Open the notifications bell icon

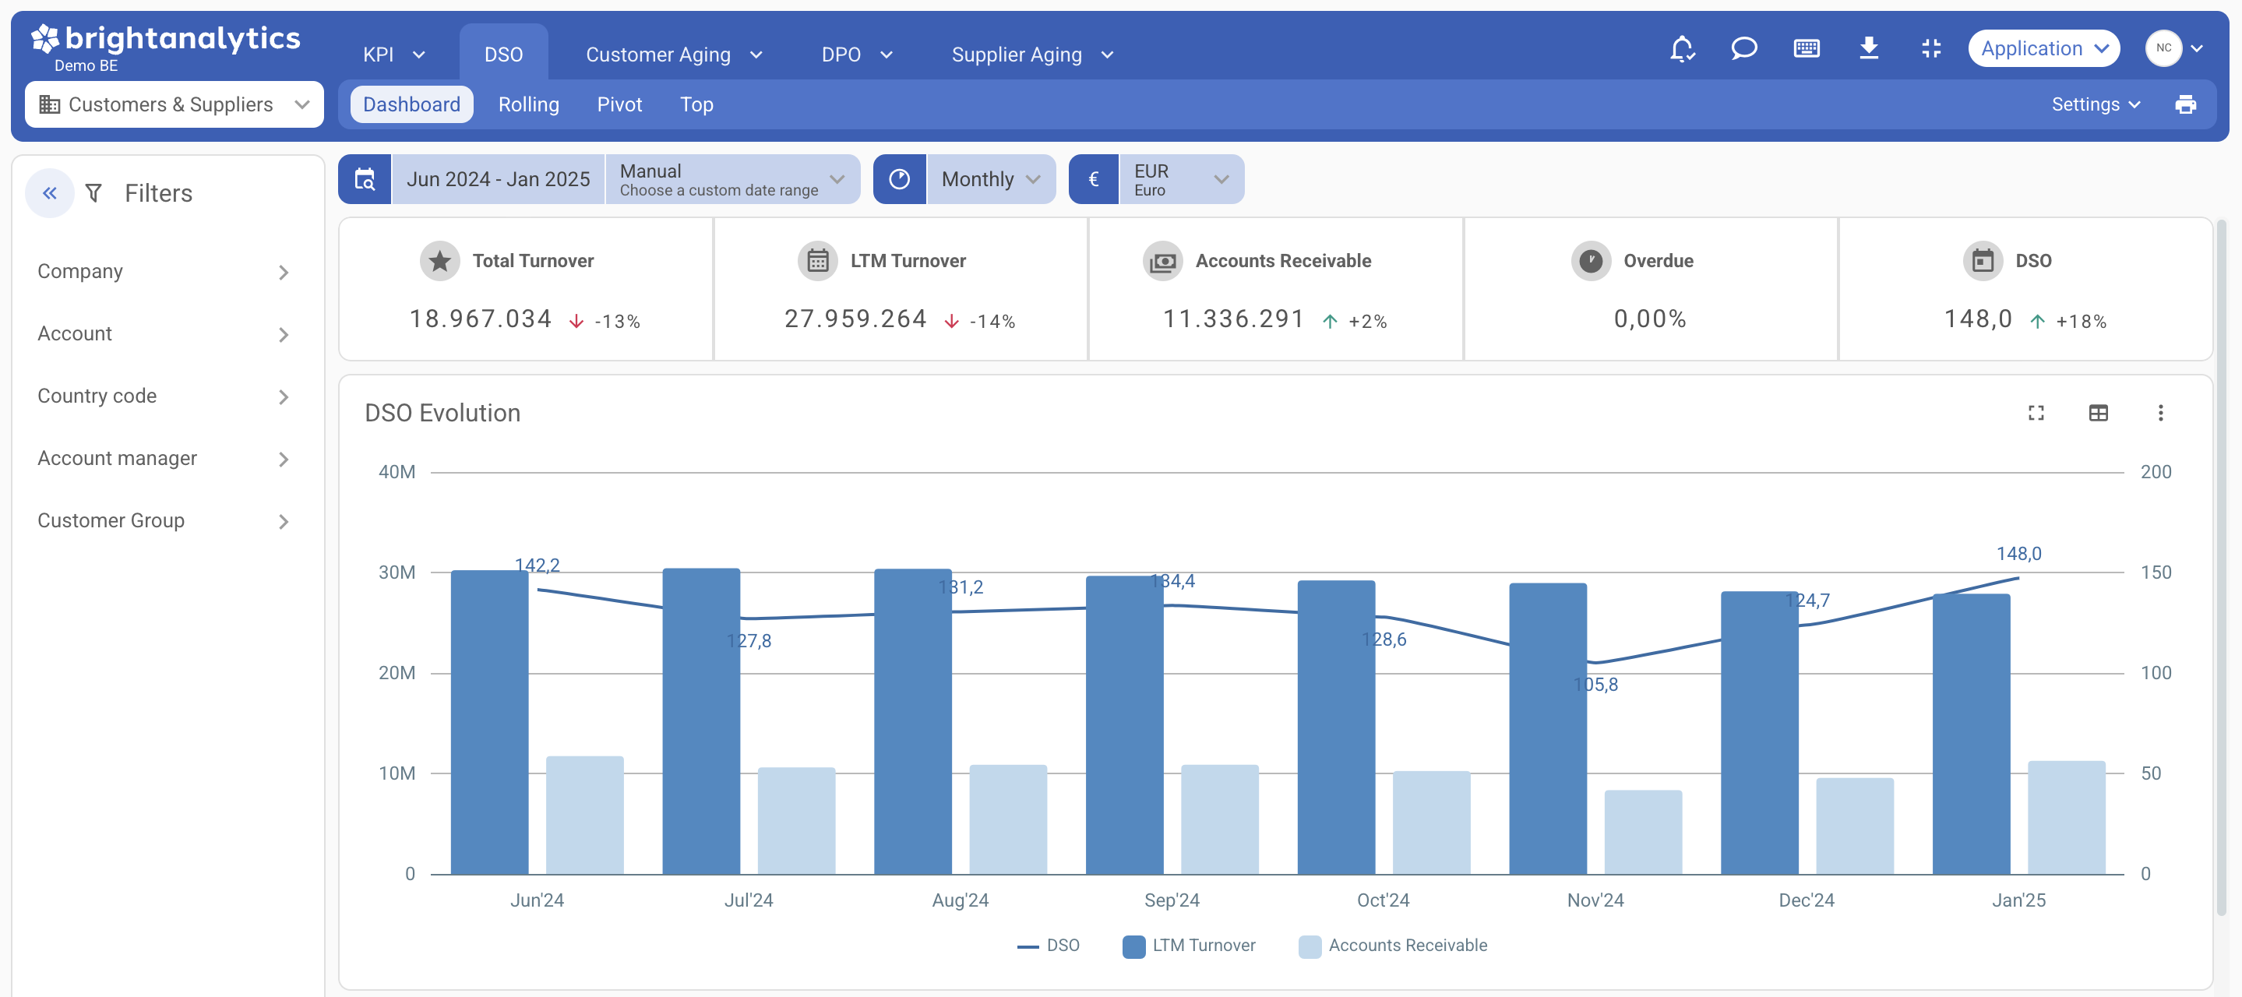pyautogui.click(x=1681, y=49)
